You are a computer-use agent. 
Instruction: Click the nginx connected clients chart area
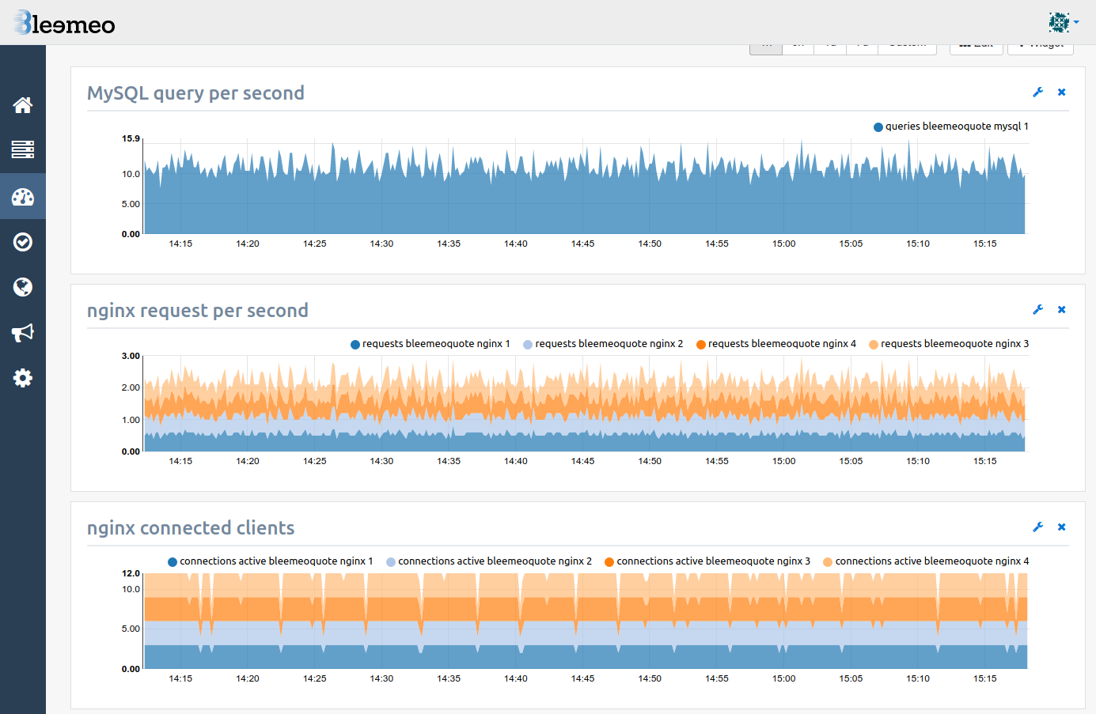click(585, 621)
